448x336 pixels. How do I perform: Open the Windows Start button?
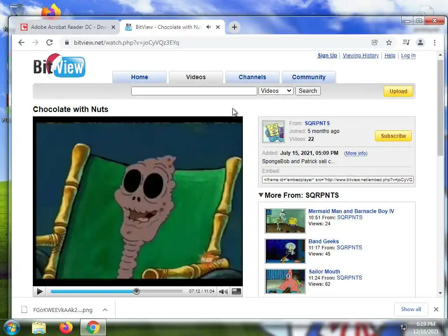pos(11,327)
